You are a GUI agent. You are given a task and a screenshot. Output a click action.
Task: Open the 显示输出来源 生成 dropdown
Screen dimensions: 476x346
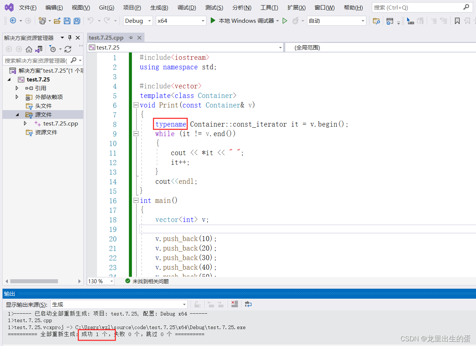pos(119,305)
